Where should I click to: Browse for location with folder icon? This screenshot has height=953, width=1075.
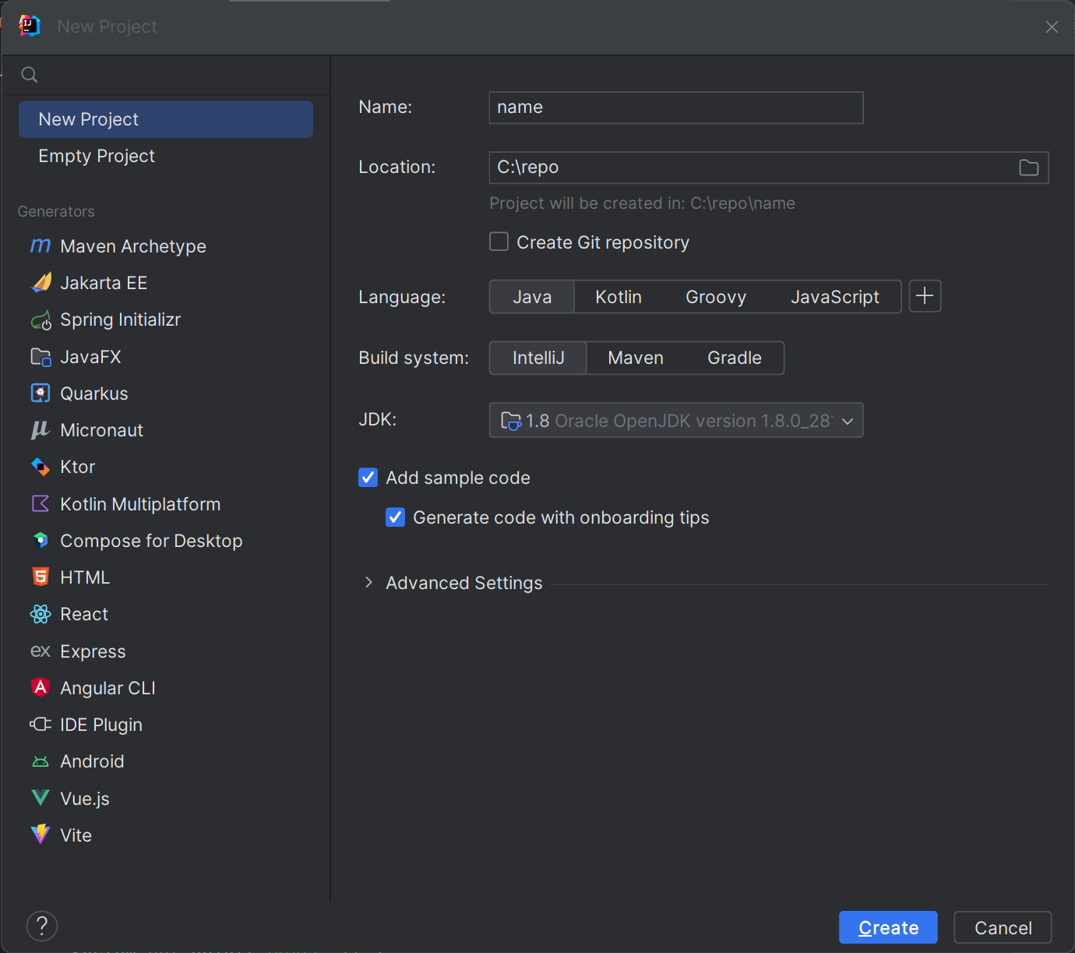tap(1029, 168)
